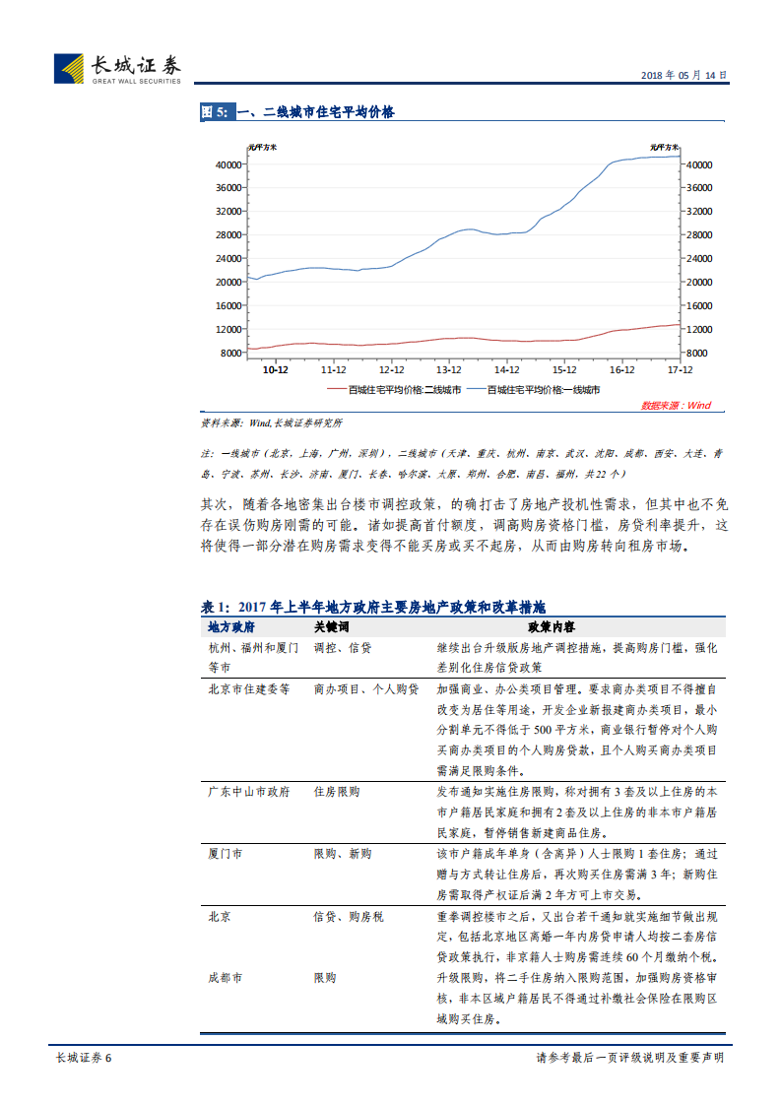Click legend entry '百城住宅平均价格:二线城市'
This screenshot has height=1105, width=781.
pyautogui.click(x=394, y=390)
